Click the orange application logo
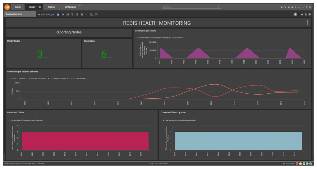 [x=7, y=7]
